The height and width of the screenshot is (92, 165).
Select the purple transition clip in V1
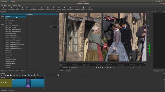tap(28, 83)
